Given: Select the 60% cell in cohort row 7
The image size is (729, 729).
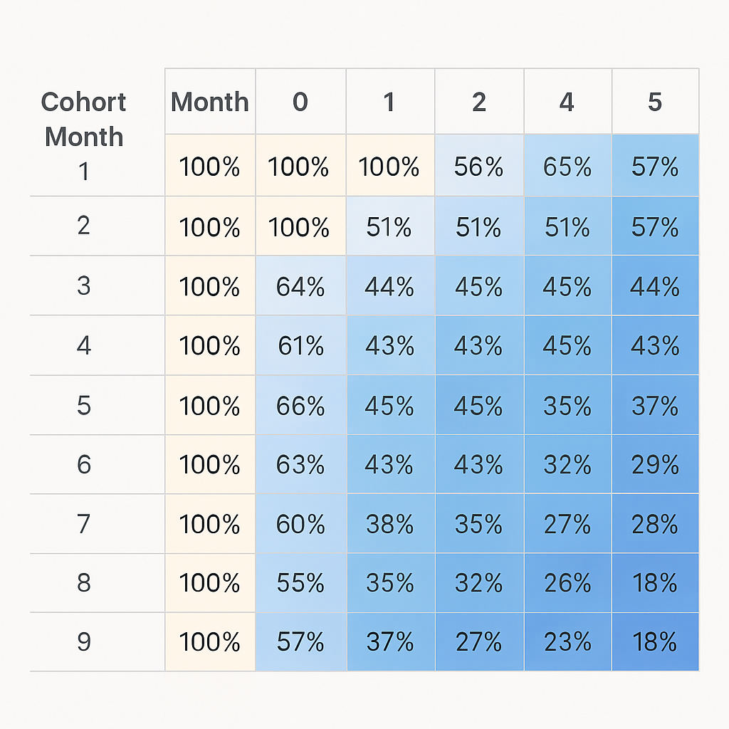Looking at the screenshot, I should pyautogui.click(x=300, y=525).
